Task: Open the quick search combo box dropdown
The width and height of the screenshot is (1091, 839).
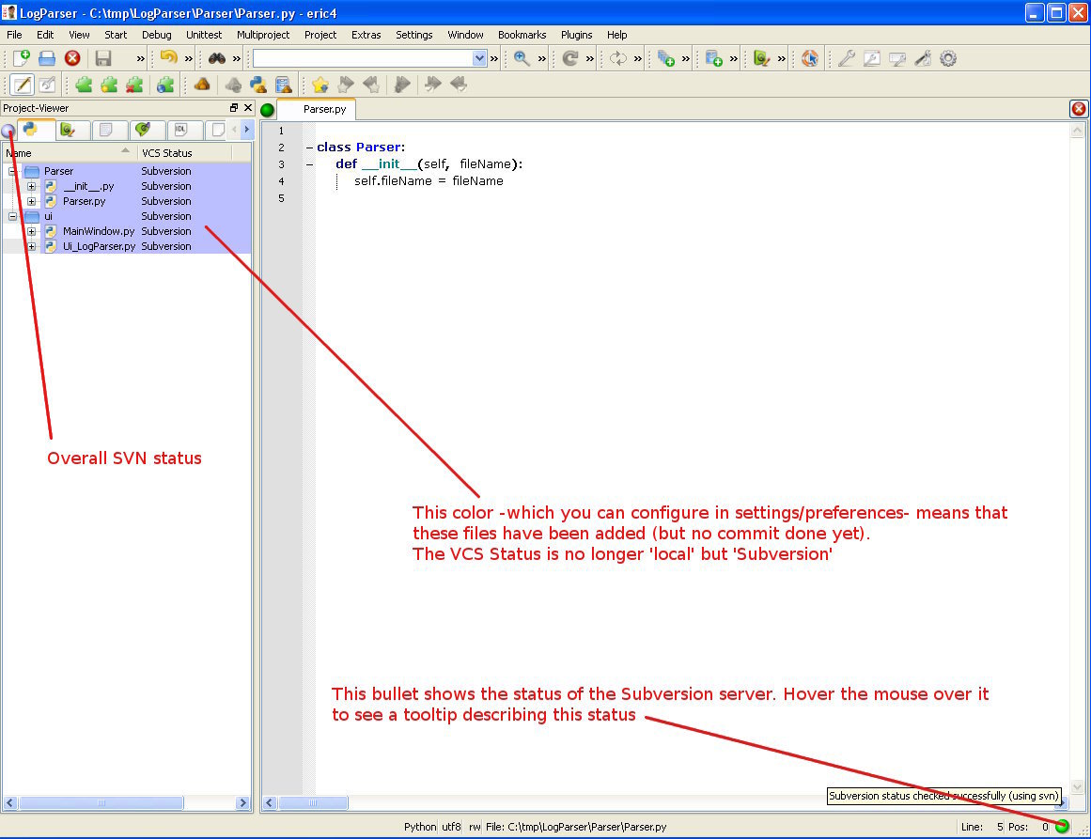Action: click(480, 58)
